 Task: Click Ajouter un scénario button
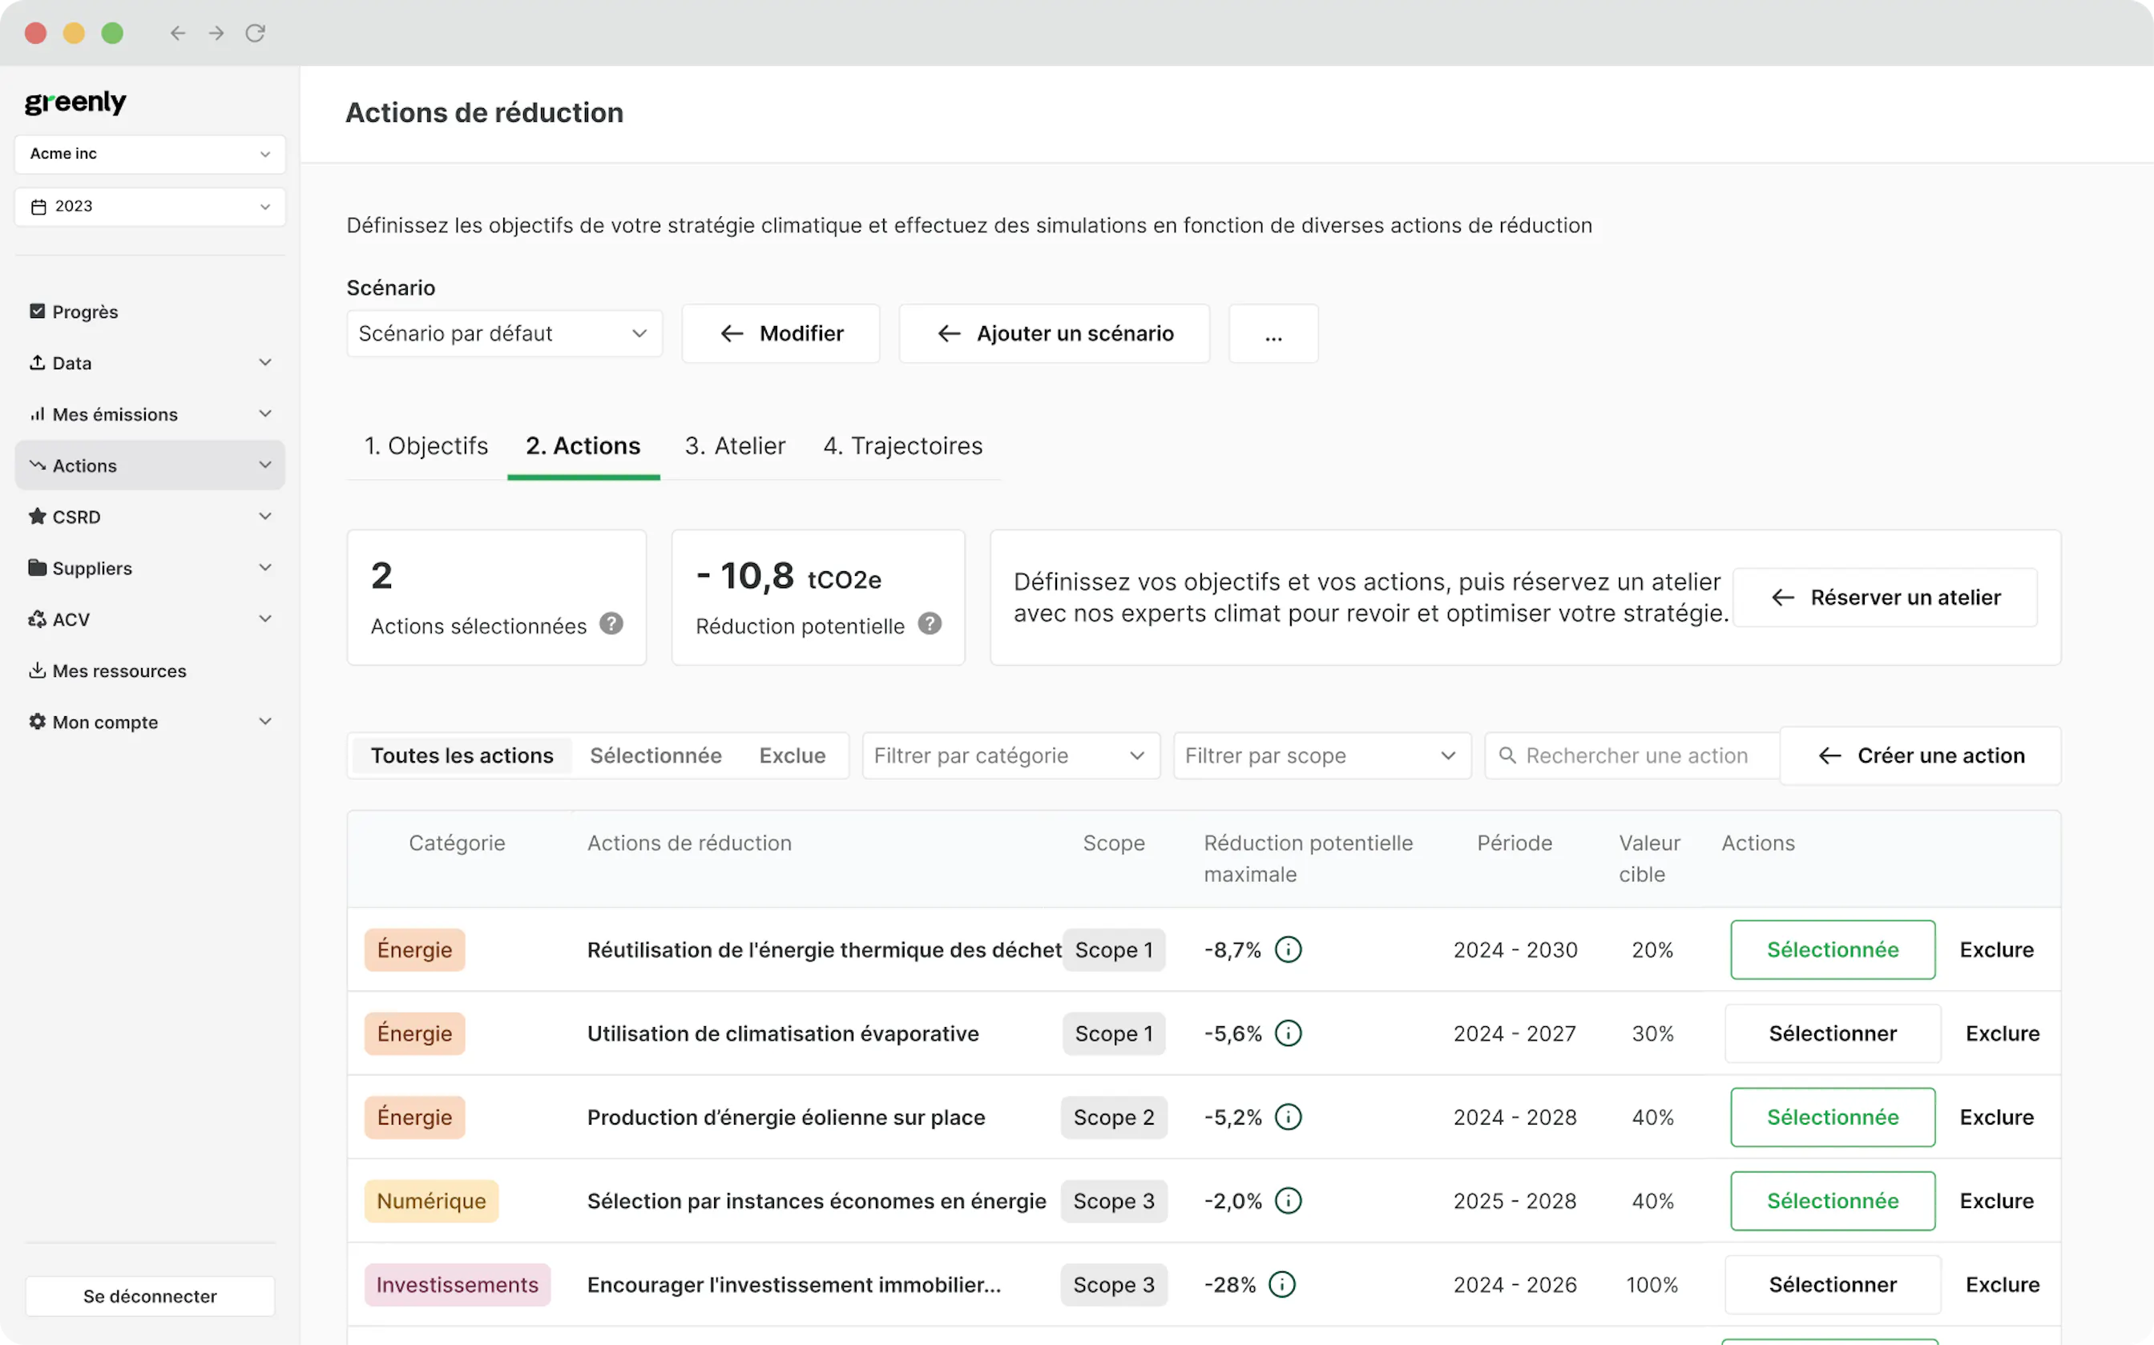pos(1055,333)
